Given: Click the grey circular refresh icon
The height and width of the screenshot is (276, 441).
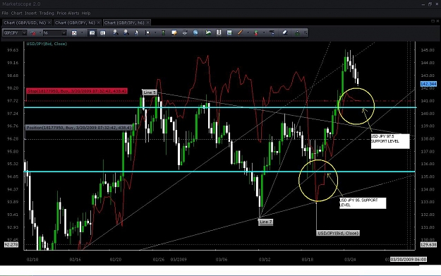Looking at the screenshot, I should tap(184, 32).
